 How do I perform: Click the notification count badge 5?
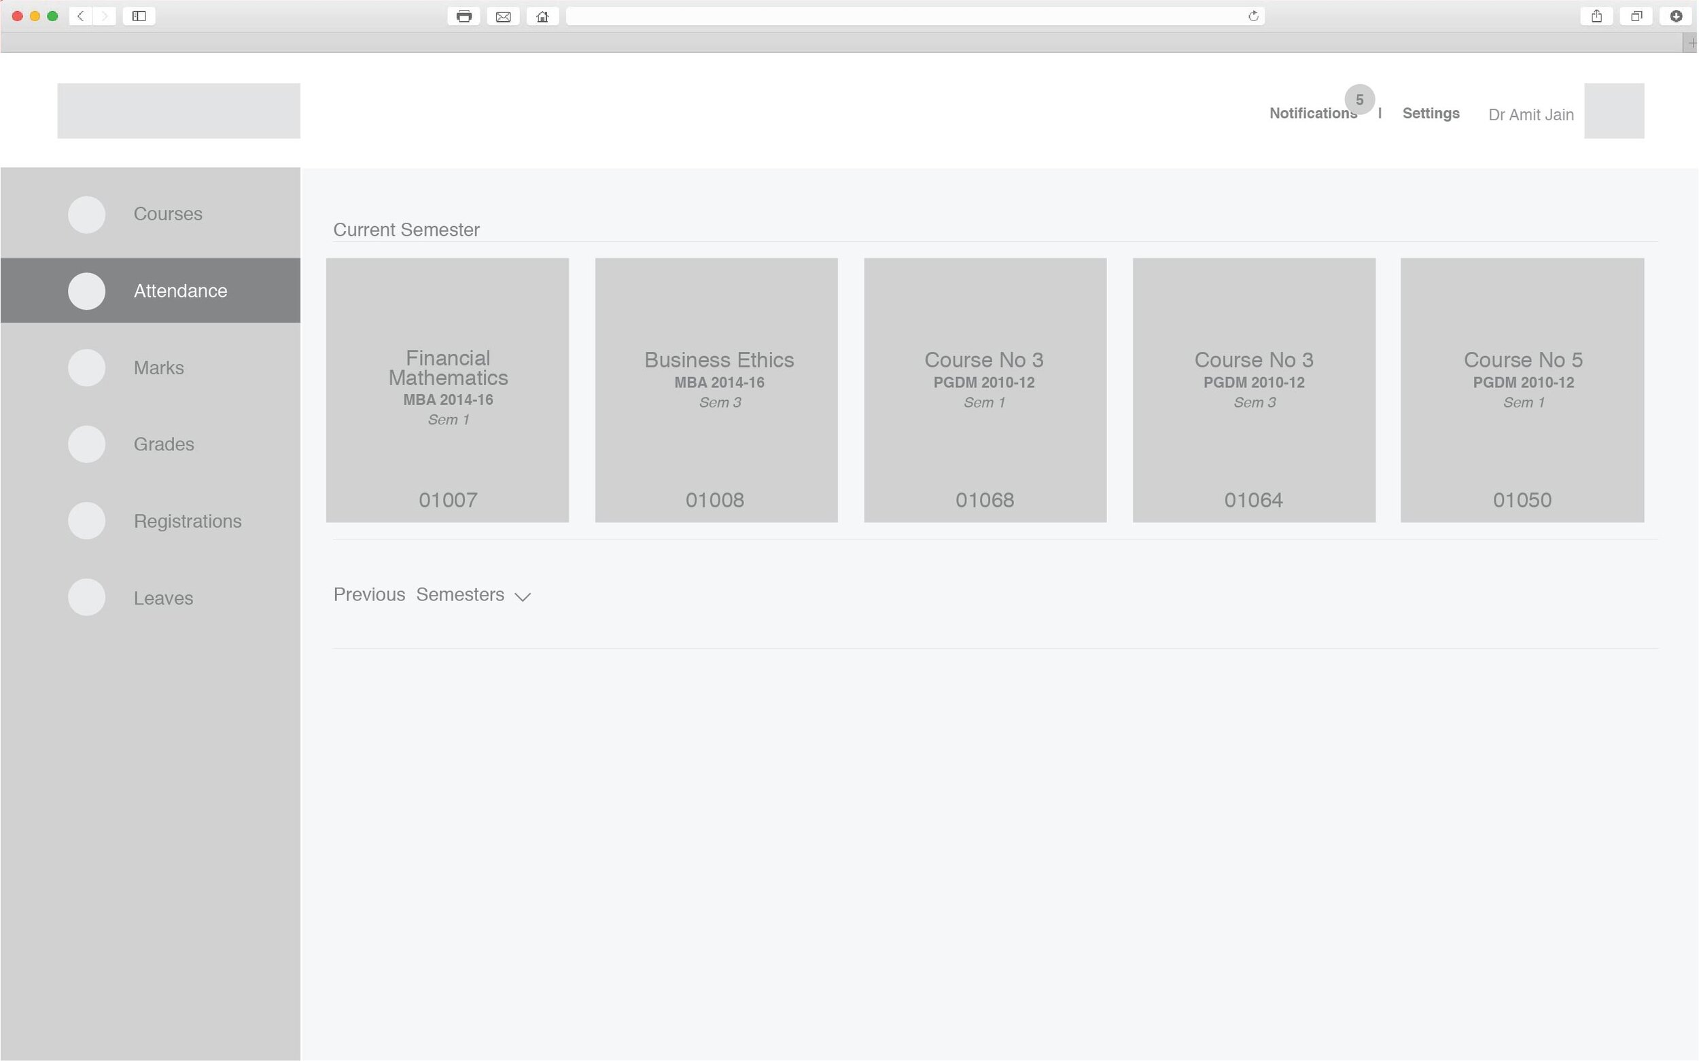point(1359,100)
